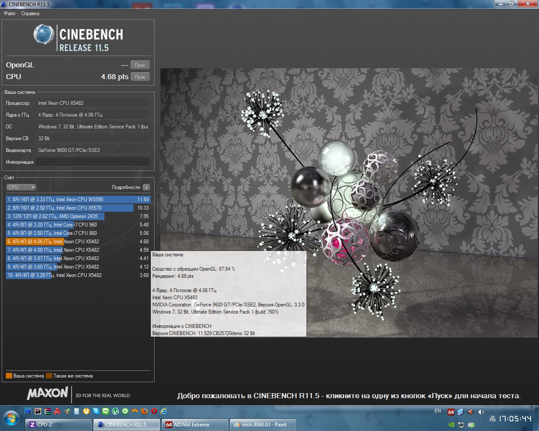Screen dimensions: 539x431
Task: Launch Firefox from quick launch
Action: [x=144, y=411]
